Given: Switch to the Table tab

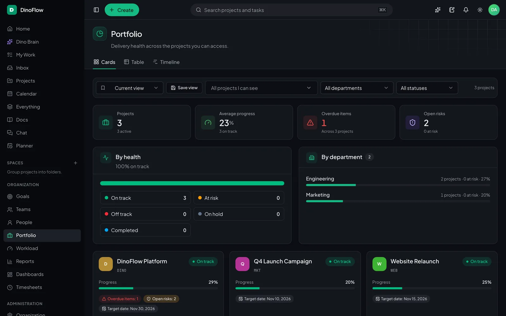Looking at the screenshot, I should point(134,62).
